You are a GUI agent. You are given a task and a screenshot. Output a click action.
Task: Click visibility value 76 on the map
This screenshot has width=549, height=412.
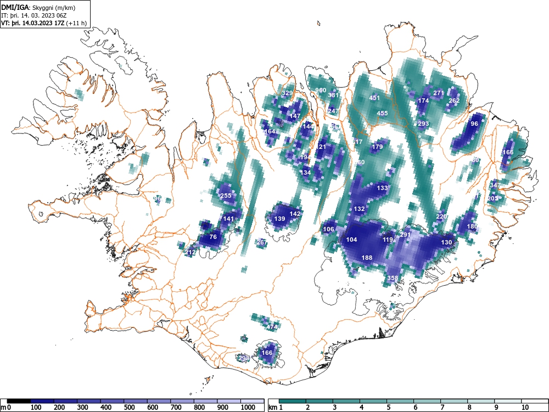pyautogui.click(x=213, y=236)
